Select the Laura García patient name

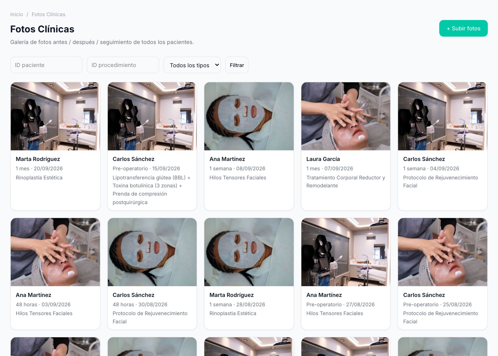pos(323,159)
